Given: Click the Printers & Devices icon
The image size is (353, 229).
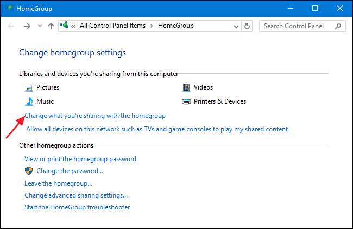Looking at the screenshot, I should [x=186, y=101].
